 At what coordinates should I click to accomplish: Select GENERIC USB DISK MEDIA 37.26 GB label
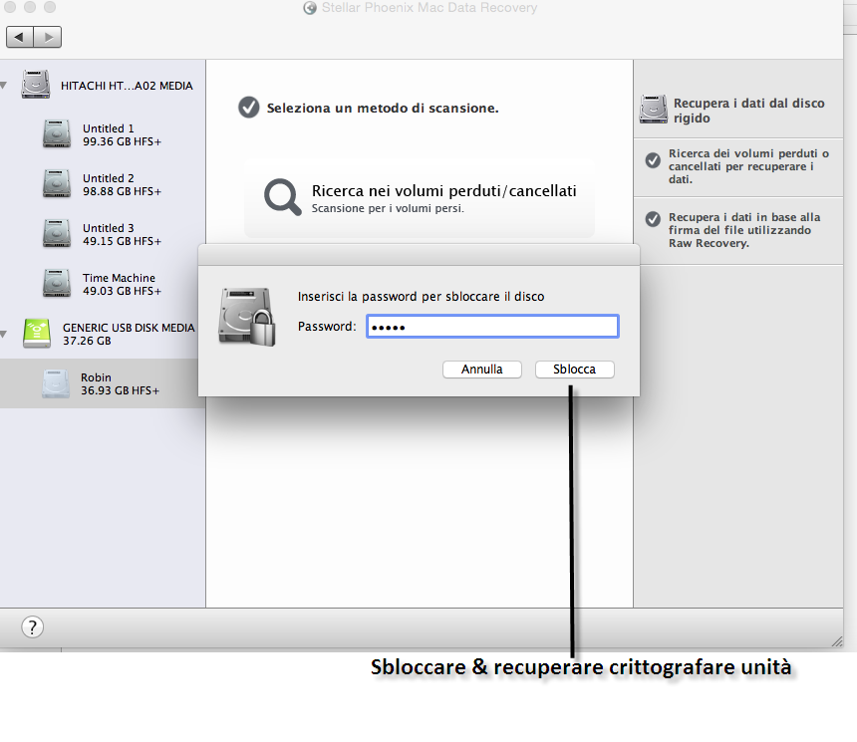pyautogui.click(x=129, y=334)
